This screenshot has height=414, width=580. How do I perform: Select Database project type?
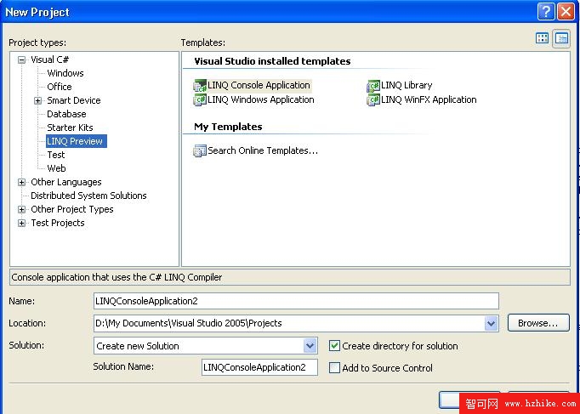pos(66,114)
